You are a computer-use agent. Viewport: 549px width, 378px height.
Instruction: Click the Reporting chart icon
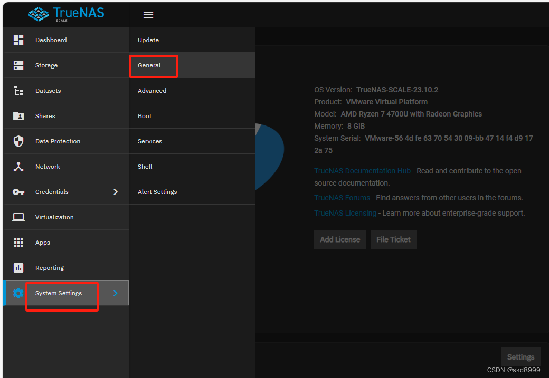click(18, 268)
